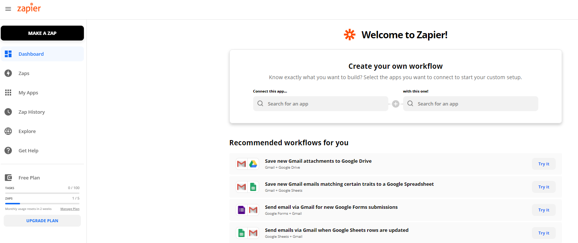Click the Zapier logo

(29, 9)
